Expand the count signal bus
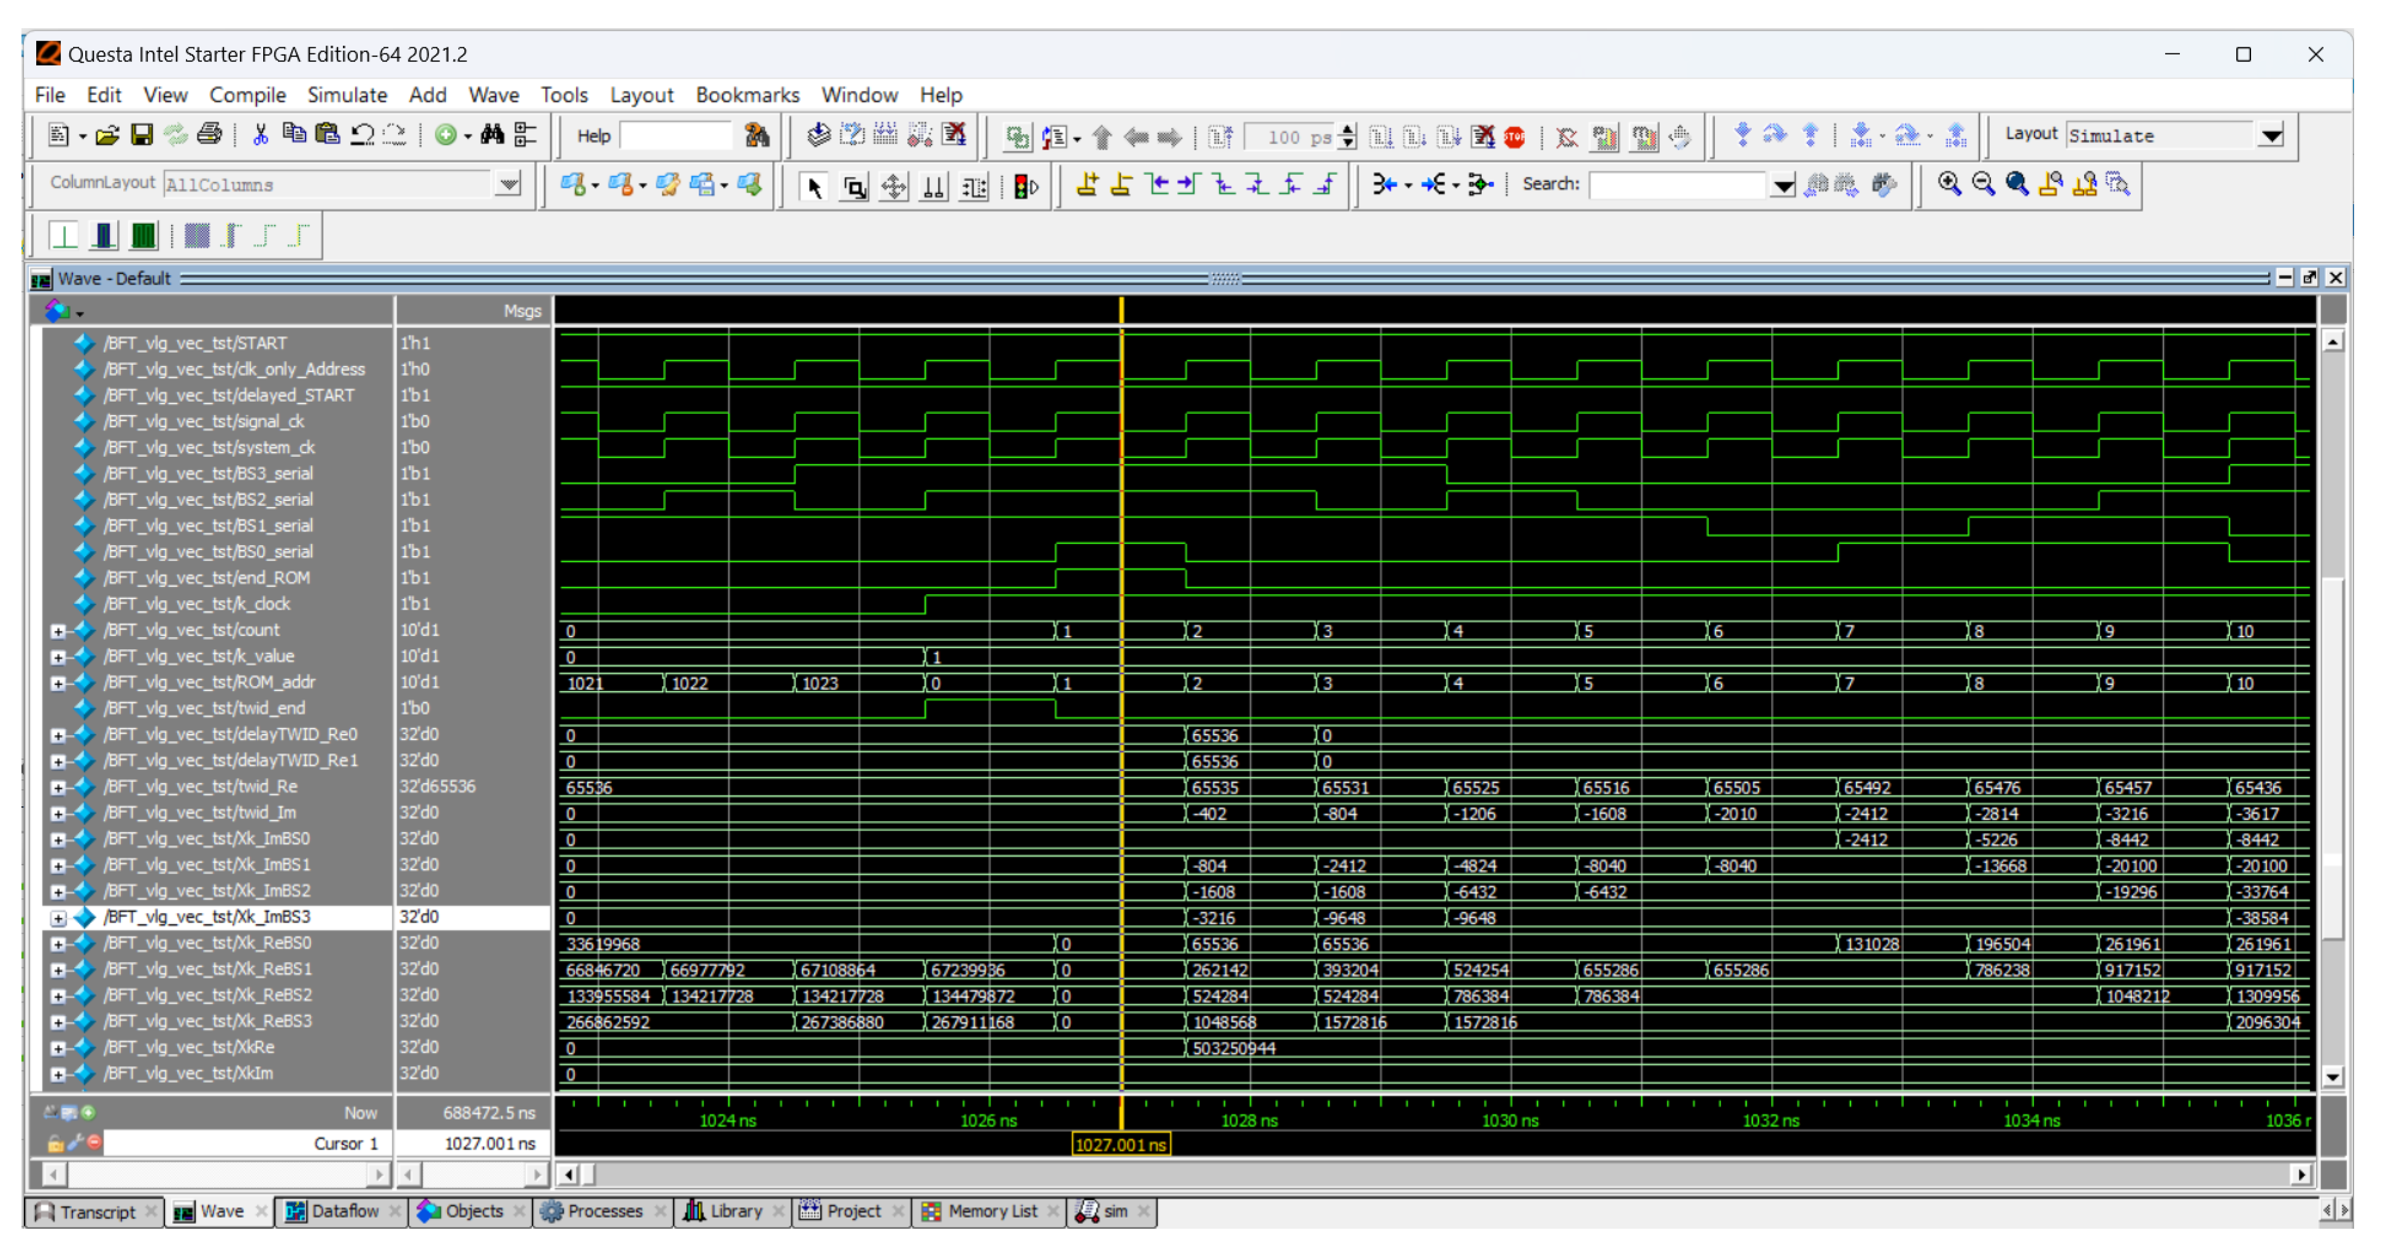2386x1260 pixels. click(x=58, y=632)
